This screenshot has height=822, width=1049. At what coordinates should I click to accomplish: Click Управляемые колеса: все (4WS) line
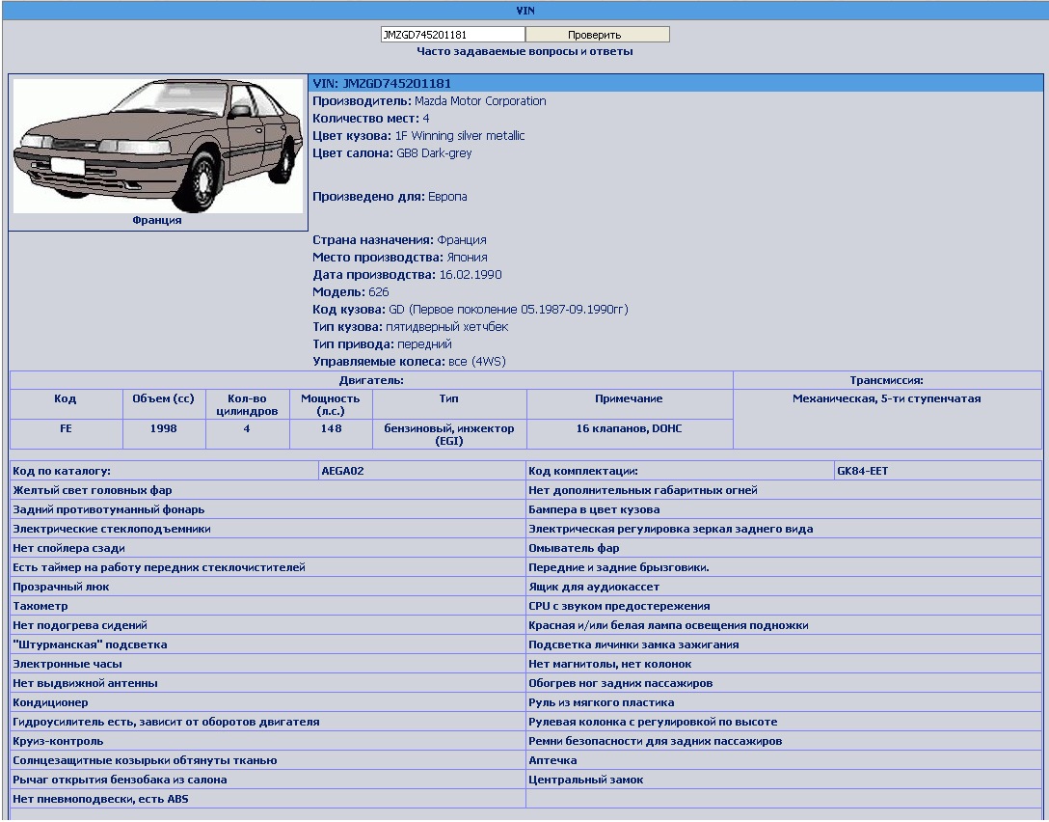coord(410,362)
